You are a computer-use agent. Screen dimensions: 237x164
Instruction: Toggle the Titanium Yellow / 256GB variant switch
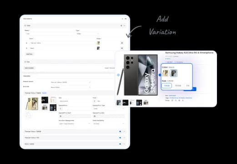pyautogui.click(x=120, y=132)
